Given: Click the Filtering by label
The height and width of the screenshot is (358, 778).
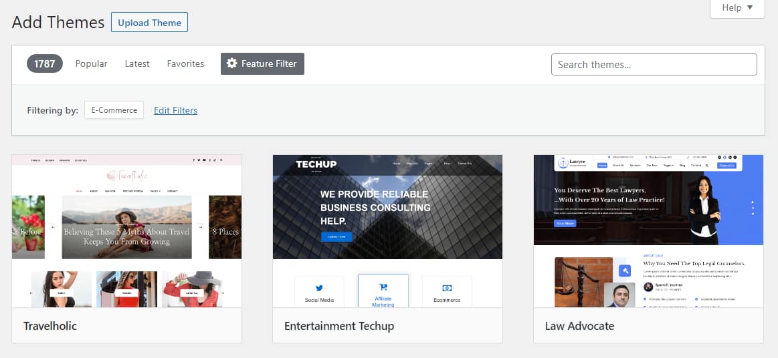Looking at the screenshot, I should tap(53, 110).
